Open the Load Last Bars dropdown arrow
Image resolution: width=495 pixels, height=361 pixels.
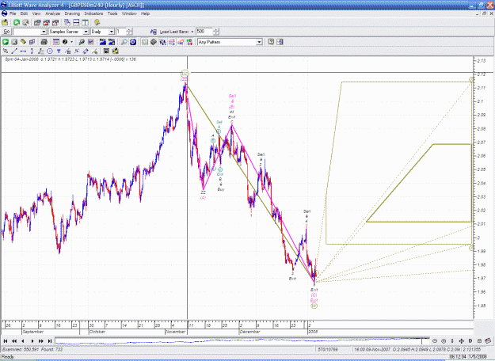pyautogui.click(x=192, y=32)
